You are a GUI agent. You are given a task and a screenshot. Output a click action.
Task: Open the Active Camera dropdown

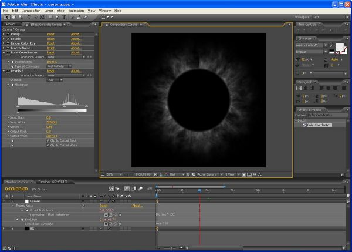click(x=210, y=174)
